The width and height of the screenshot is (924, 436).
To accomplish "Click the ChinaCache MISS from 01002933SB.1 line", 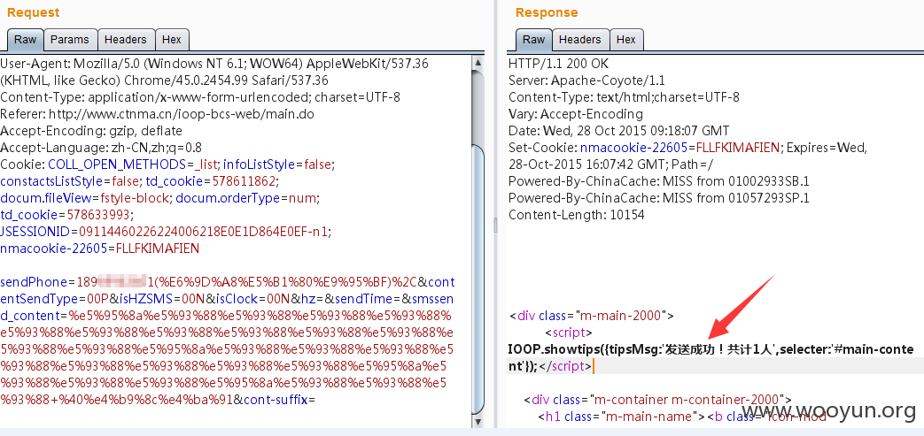I will (659, 180).
